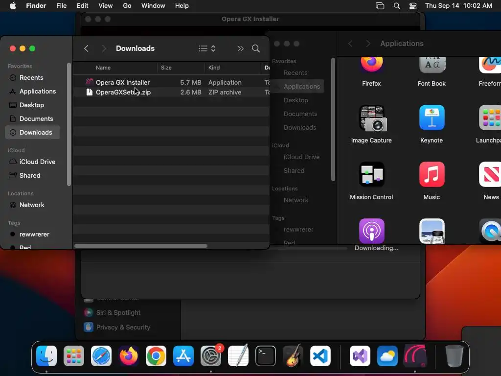Select Shared in Downloads window sidebar
Image resolution: width=501 pixels, height=376 pixels.
tap(33, 176)
